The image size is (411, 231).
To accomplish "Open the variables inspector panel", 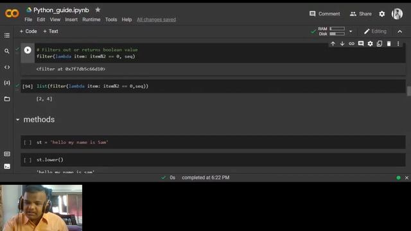I will coord(7,83).
